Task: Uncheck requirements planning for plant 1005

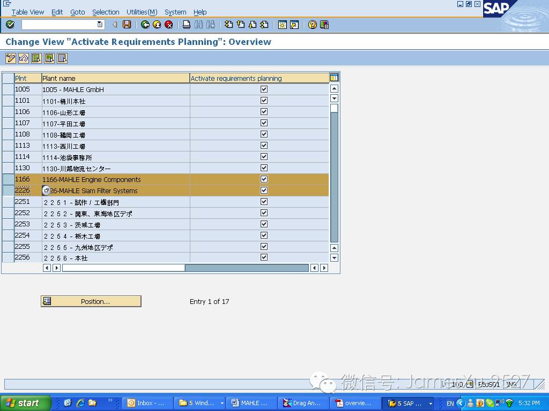Action: click(264, 89)
